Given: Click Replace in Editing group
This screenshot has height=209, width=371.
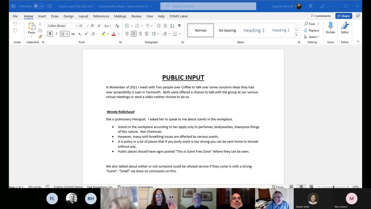Looking at the screenshot, I should pos(312,30).
